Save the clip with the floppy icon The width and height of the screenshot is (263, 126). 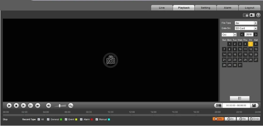254,105
